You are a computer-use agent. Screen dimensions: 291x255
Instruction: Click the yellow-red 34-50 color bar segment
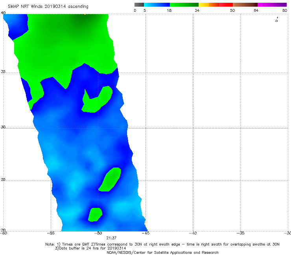point(215,5)
